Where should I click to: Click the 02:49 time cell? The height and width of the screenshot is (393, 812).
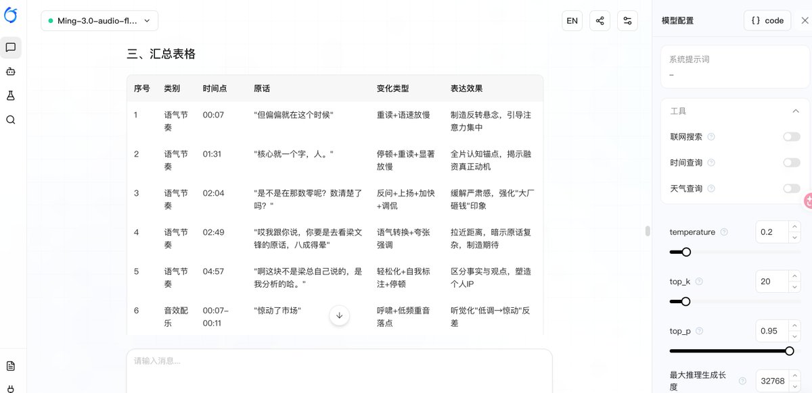(213, 232)
